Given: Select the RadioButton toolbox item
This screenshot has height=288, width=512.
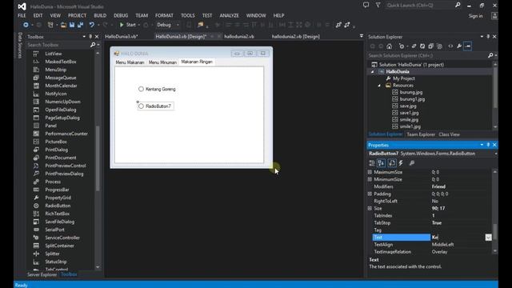Looking at the screenshot, I should (x=58, y=206).
